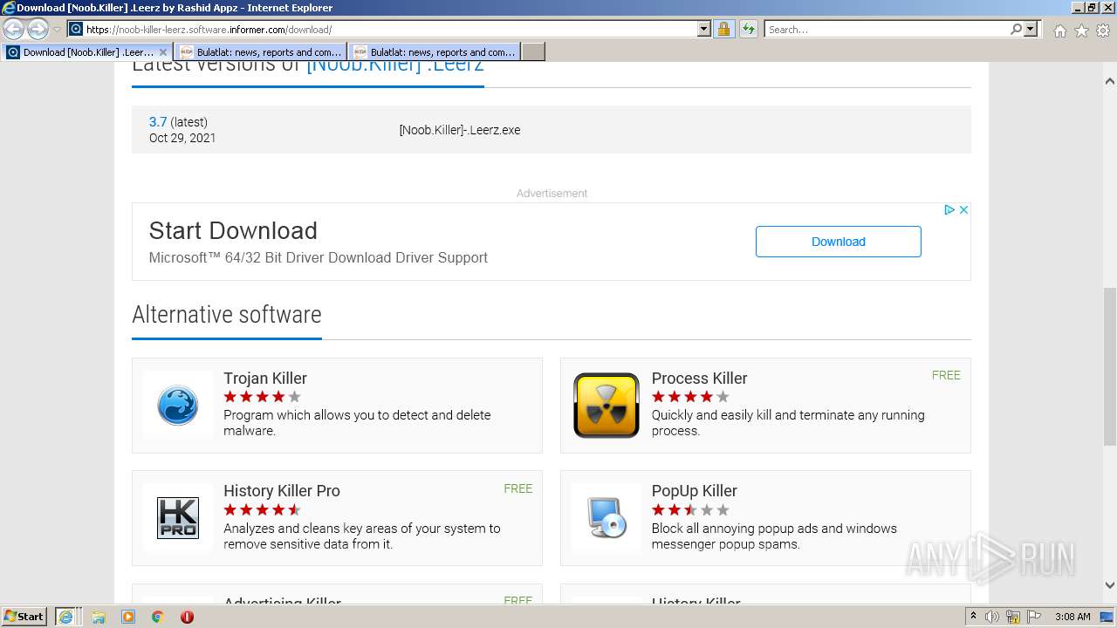Viewport: 1117px width, 628px height.
Task: Click the Start Download ad headline
Action: tap(233, 230)
